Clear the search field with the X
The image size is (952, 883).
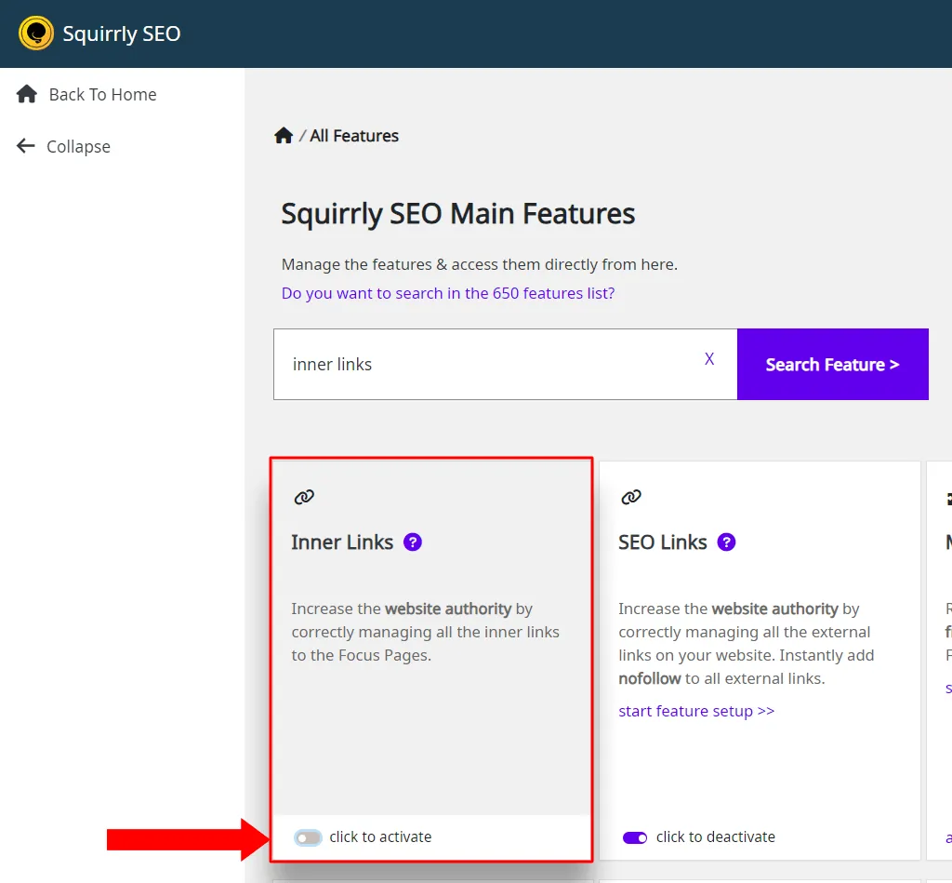coord(709,359)
